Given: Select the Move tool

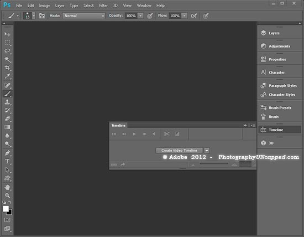Looking at the screenshot, I should (x=7, y=34).
